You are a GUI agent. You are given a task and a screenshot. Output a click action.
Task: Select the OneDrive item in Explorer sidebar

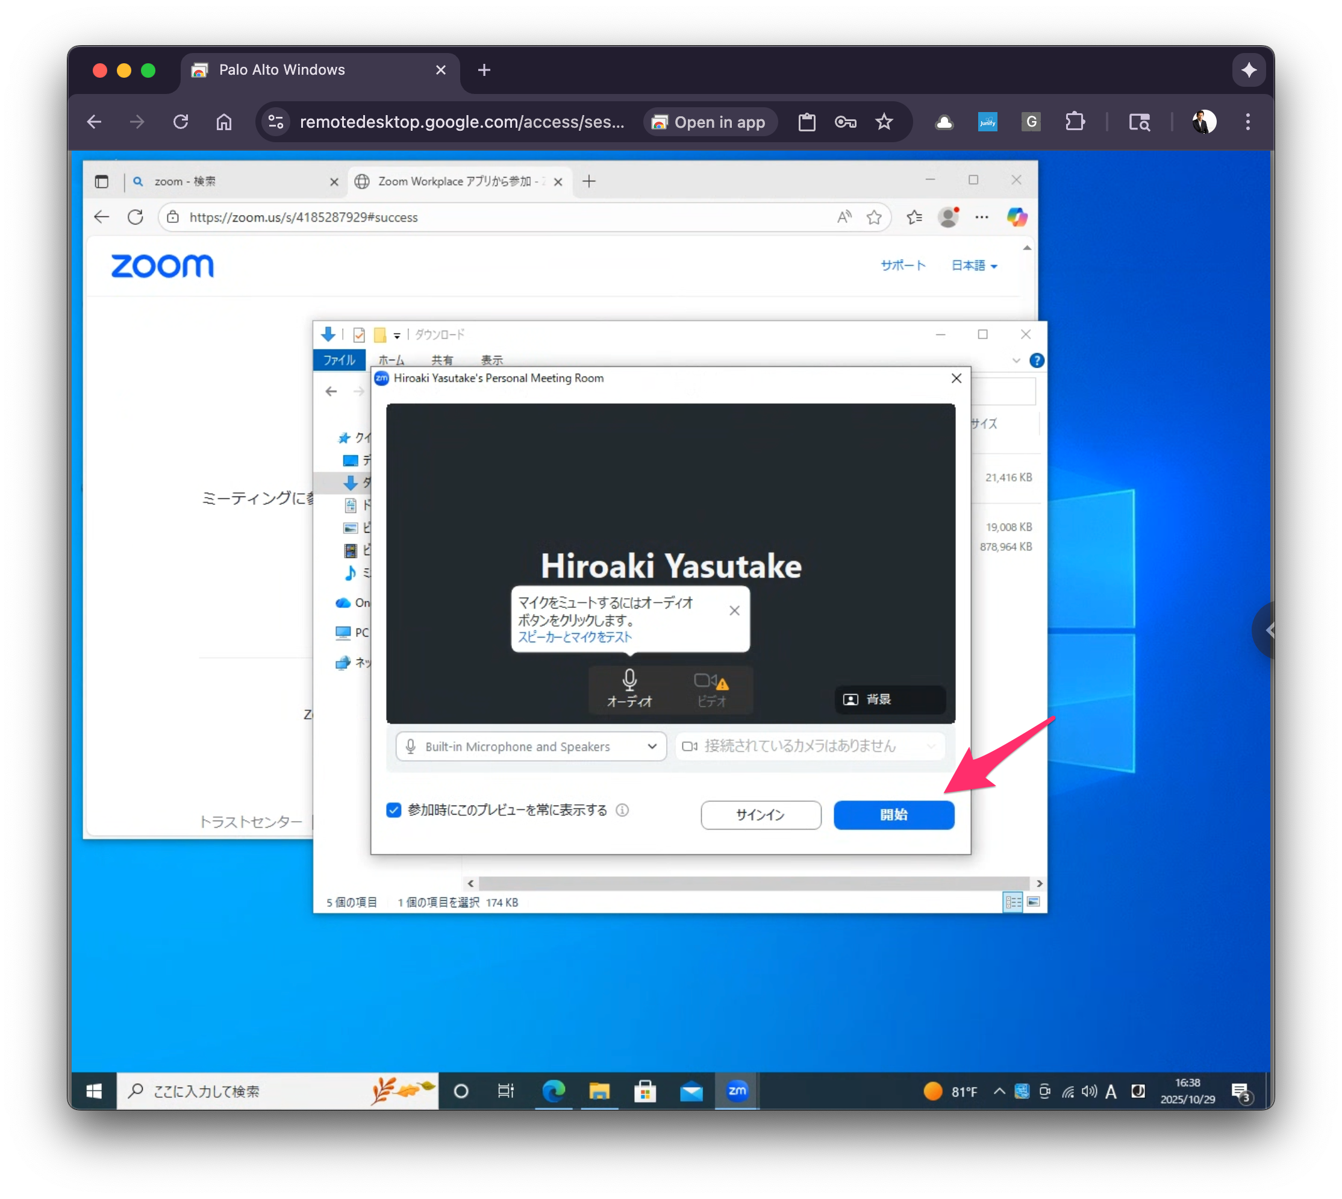pyautogui.click(x=352, y=603)
